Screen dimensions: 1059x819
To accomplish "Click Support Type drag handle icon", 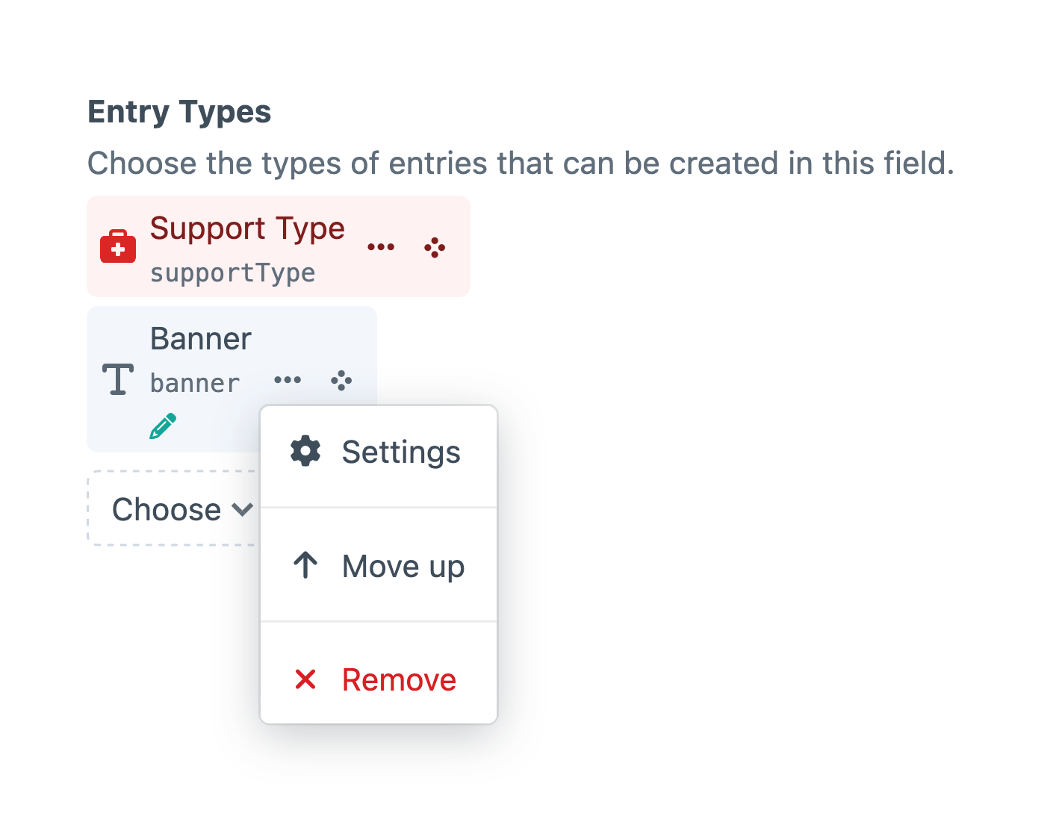I will pyautogui.click(x=435, y=247).
